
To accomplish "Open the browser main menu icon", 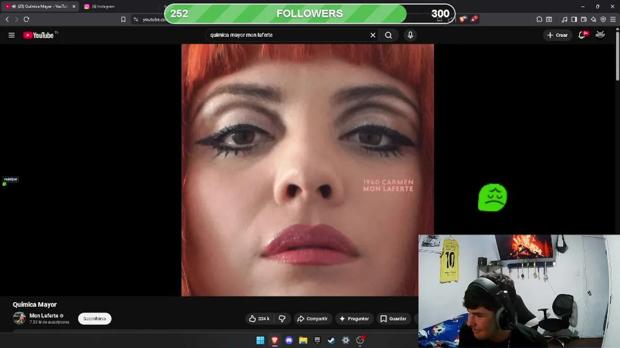I will [613, 19].
